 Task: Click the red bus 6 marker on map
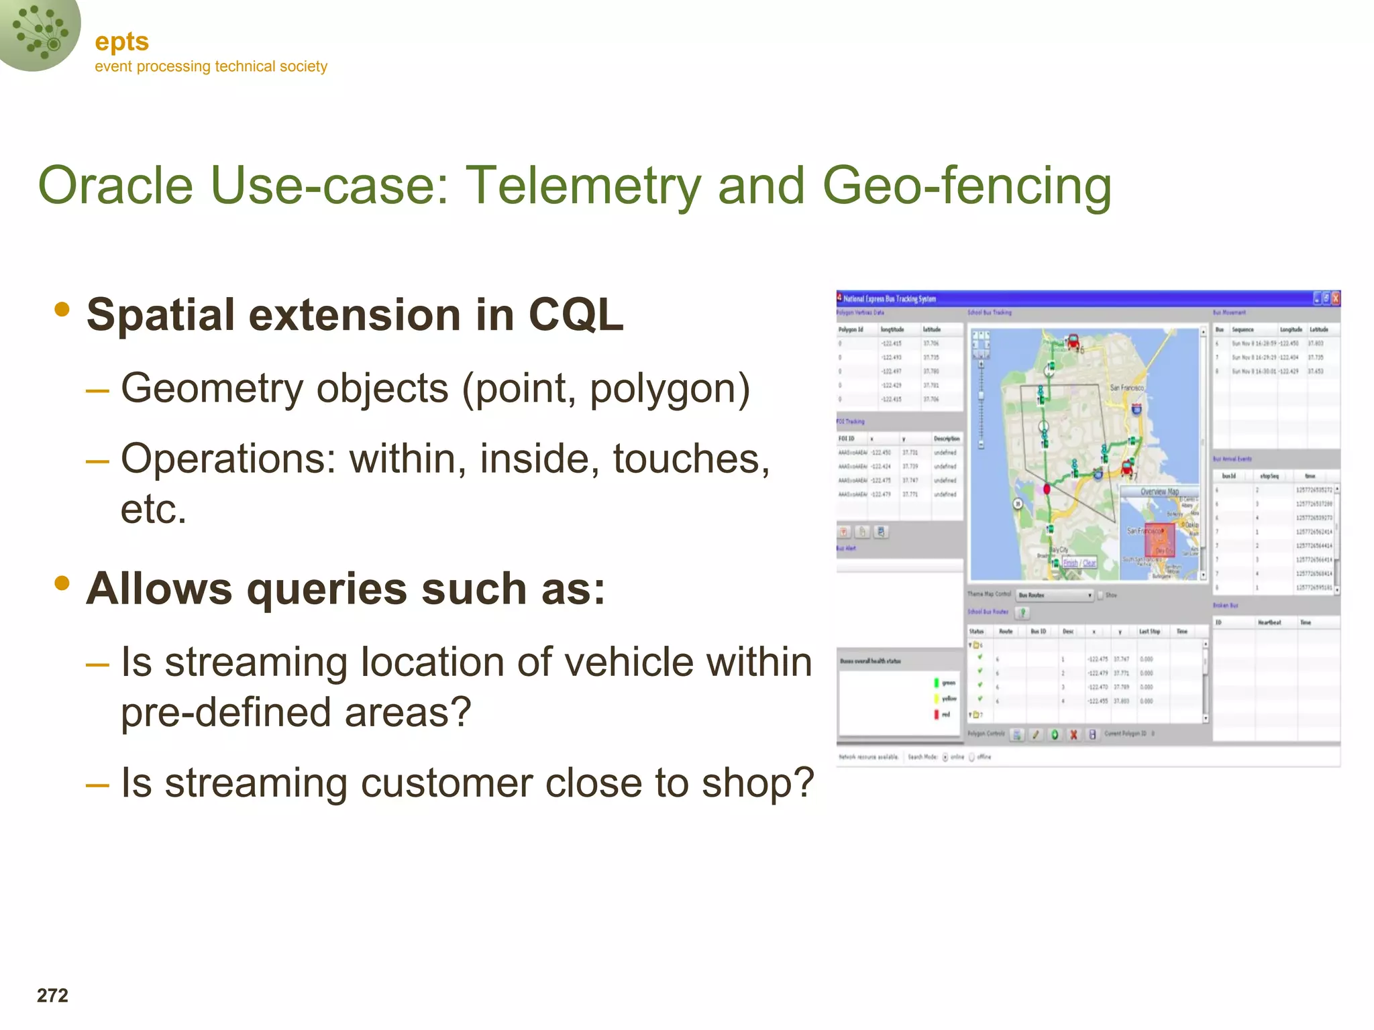(1073, 341)
